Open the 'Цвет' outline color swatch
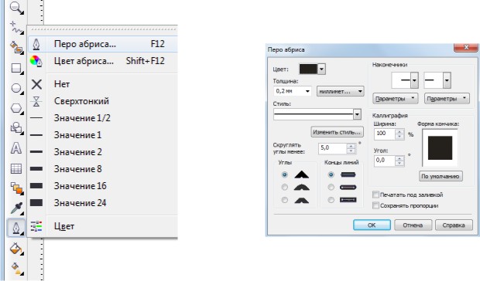Image resolution: width=480 pixels, height=281 pixels. point(312,69)
